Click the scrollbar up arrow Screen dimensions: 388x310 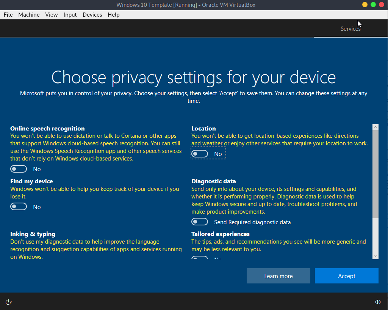click(x=375, y=127)
